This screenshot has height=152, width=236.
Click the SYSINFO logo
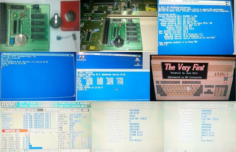8,104
